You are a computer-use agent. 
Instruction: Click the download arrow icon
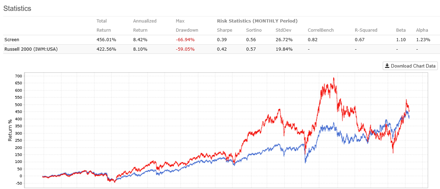coord(387,66)
